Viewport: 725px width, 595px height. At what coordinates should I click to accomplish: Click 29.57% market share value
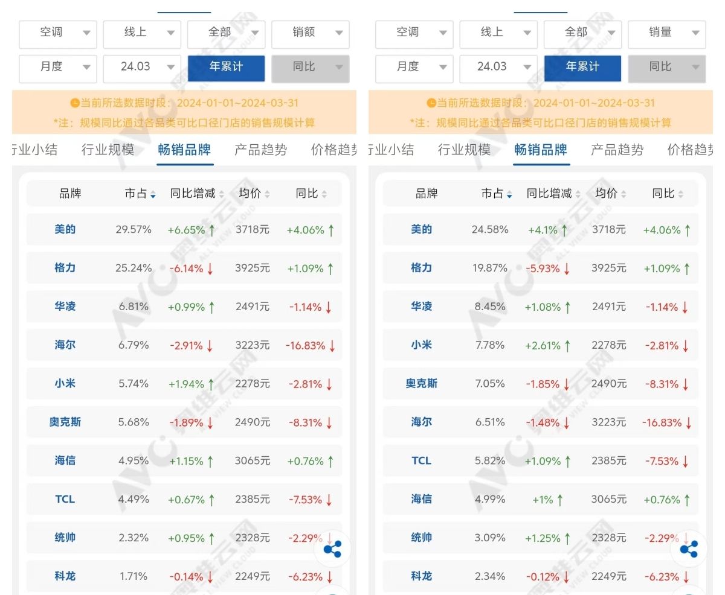pyautogui.click(x=134, y=229)
